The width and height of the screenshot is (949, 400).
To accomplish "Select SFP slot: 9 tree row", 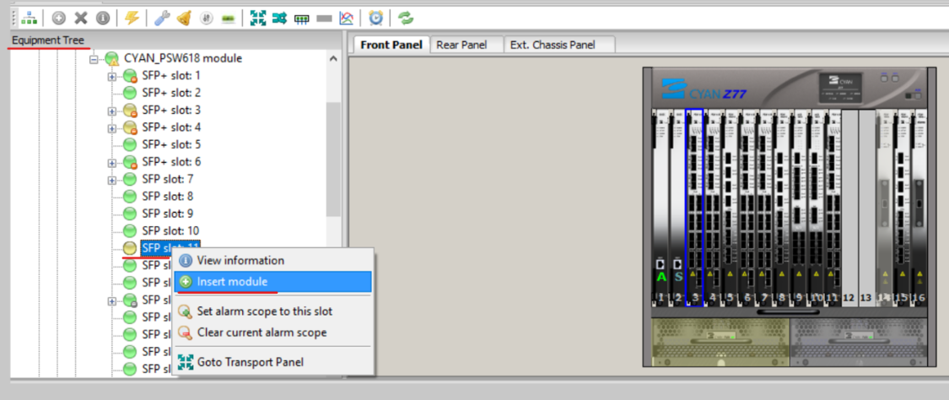I will (168, 214).
